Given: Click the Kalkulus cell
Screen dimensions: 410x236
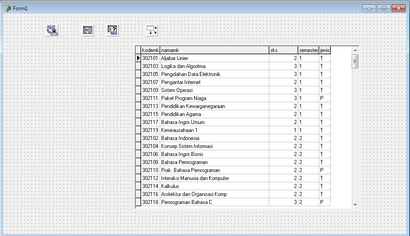Looking at the screenshot, I should (215, 186).
